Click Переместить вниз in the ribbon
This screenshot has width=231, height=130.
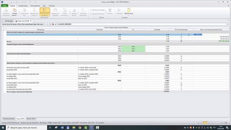coord(97,14)
